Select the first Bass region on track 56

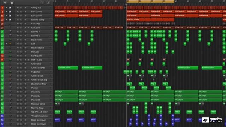point(58,120)
